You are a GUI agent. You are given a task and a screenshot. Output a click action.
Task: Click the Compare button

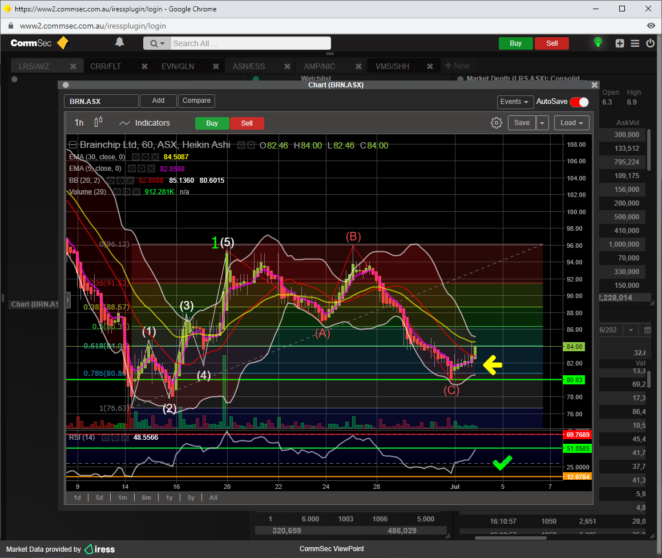tap(196, 101)
